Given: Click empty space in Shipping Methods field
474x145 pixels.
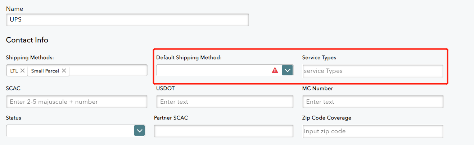Looking at the screenshot, I should (x=108, y=71).
